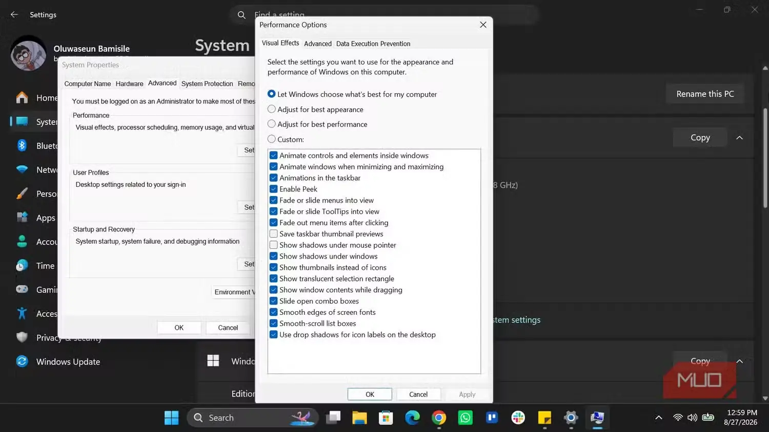The image size is (769, 432).
Task: Click Rename this PC button
Action: coord(705,94)
